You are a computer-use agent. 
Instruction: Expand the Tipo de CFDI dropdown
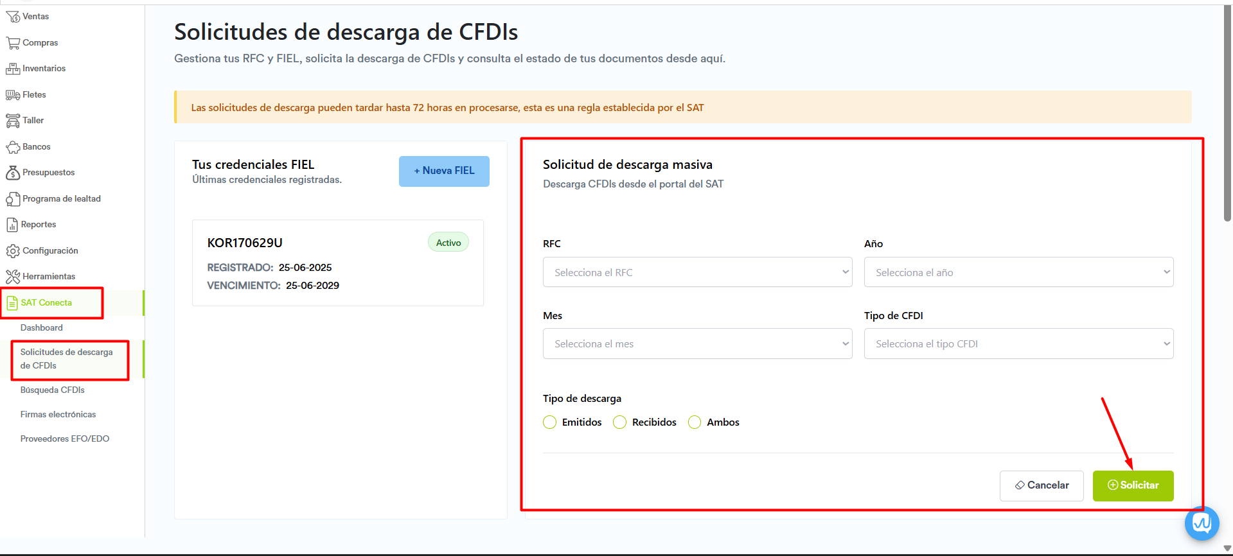(1018, 344)
